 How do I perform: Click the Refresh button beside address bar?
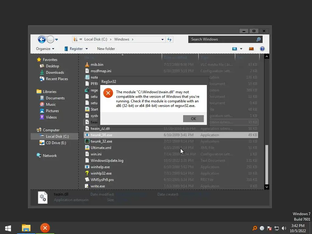tap(169, 39)
